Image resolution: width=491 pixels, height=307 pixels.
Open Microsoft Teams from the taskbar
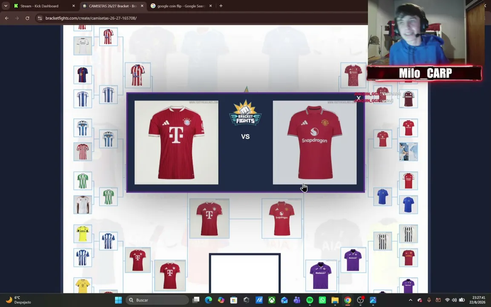click(297, 300)
